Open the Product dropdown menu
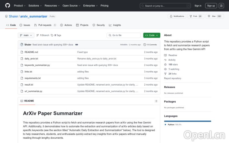The image size is (229, 143). tap(20, 5)
